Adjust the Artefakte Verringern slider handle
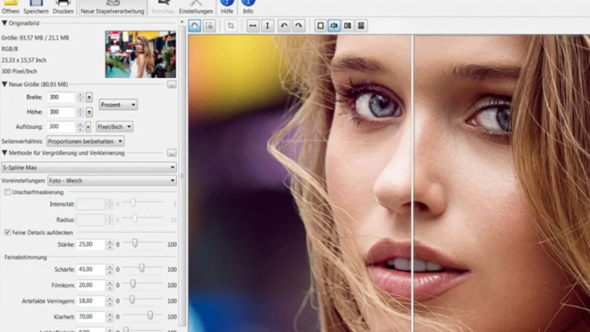The width and height of the screenshot is (590, 332). point(131,300)
